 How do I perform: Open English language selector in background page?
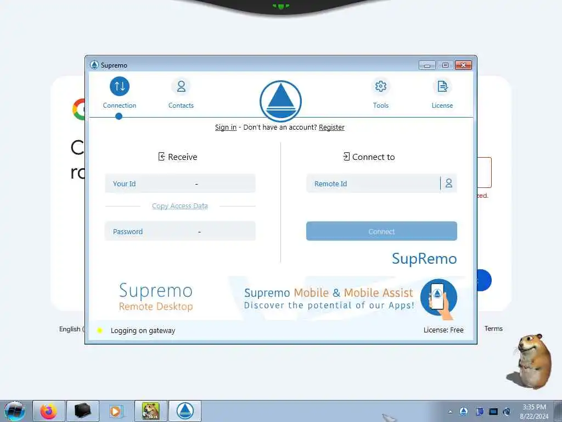72,329
